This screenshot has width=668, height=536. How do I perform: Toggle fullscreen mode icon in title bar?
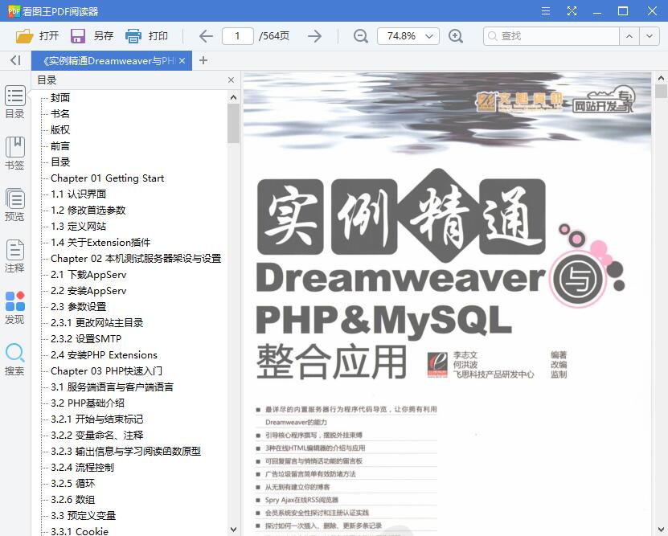pyautogui.click(x=572, y=11)
